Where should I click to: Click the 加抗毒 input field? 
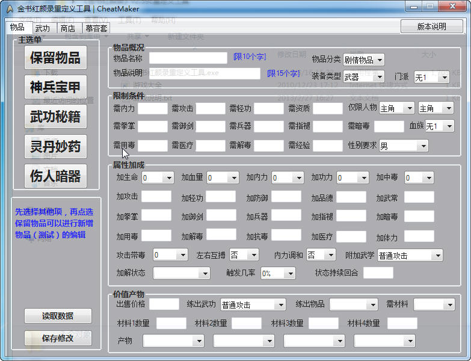[286, 235]
